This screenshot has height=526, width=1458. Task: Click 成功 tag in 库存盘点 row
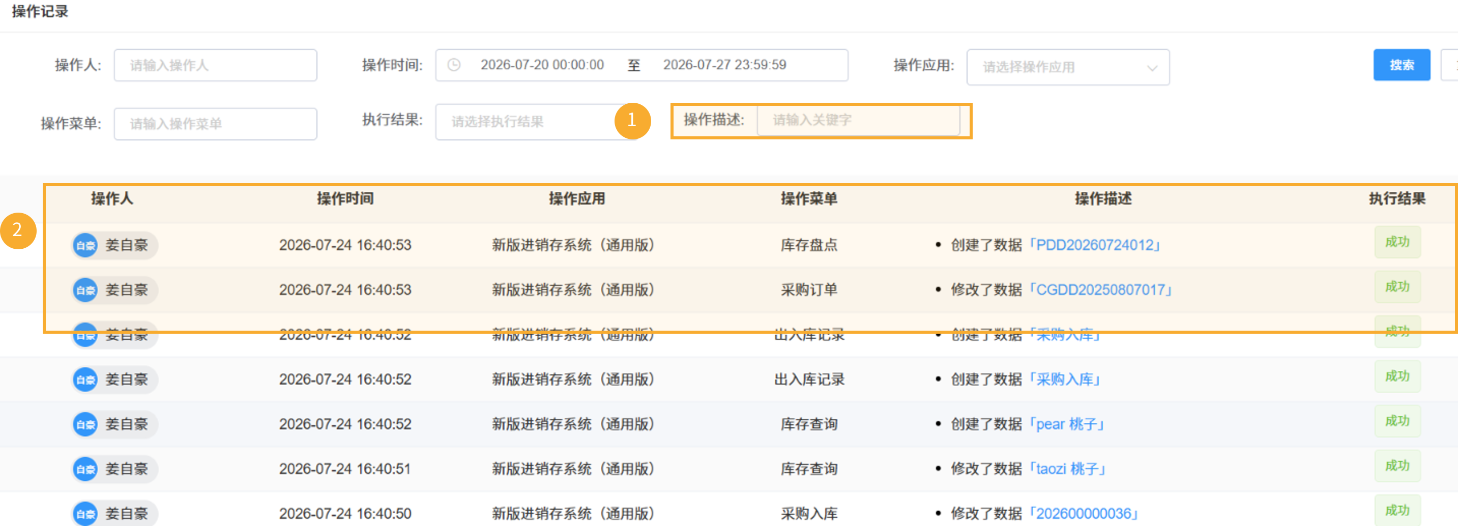pyautogui.click(x=1397, y=242)
